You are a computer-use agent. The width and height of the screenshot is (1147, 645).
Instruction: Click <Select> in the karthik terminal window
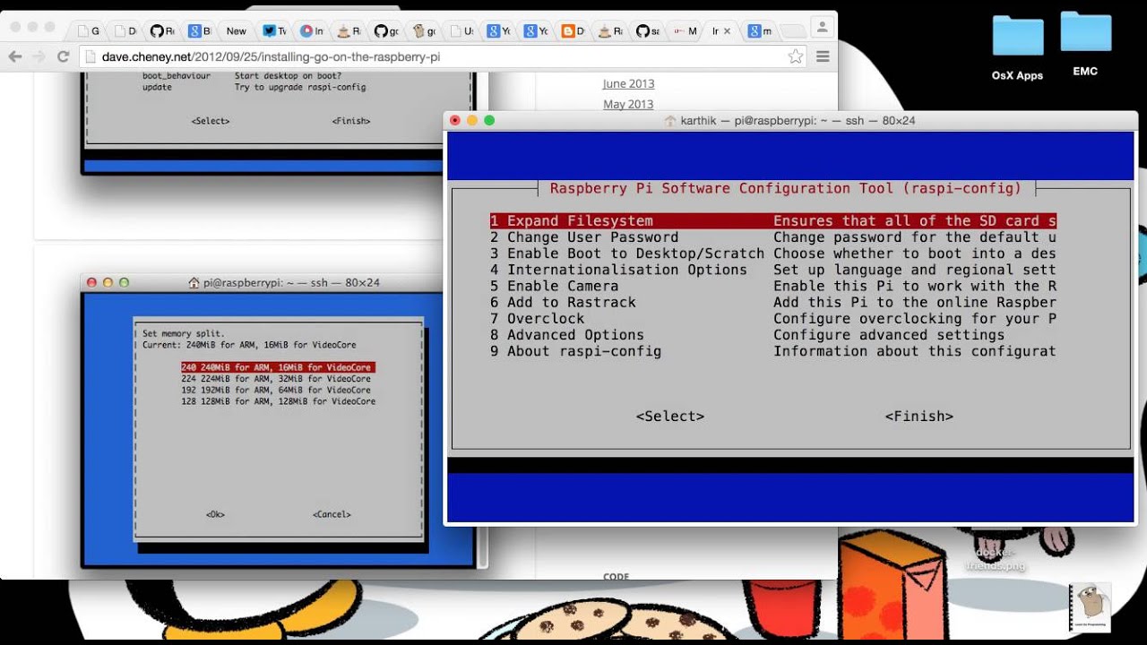pos(670,417)
